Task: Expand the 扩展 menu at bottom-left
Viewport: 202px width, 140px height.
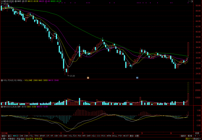Action: (x=3, y=139)
